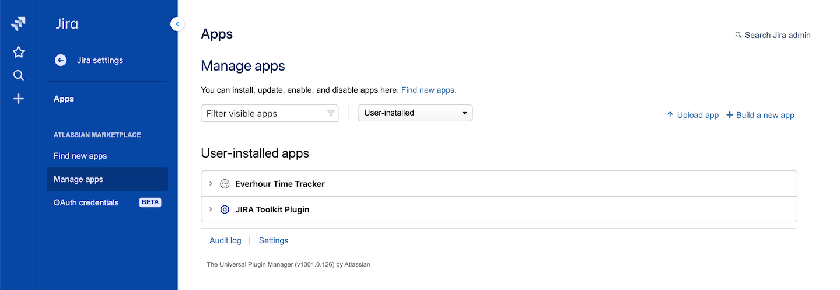
Task: Click Build a new app link
Action: (x=760, y=116)
